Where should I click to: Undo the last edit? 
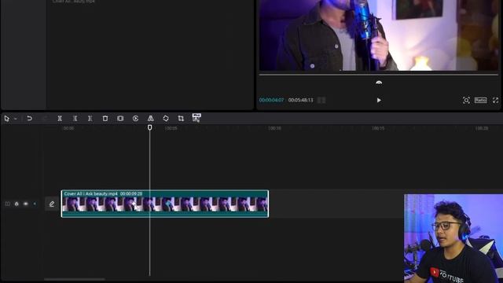point(30,119)
